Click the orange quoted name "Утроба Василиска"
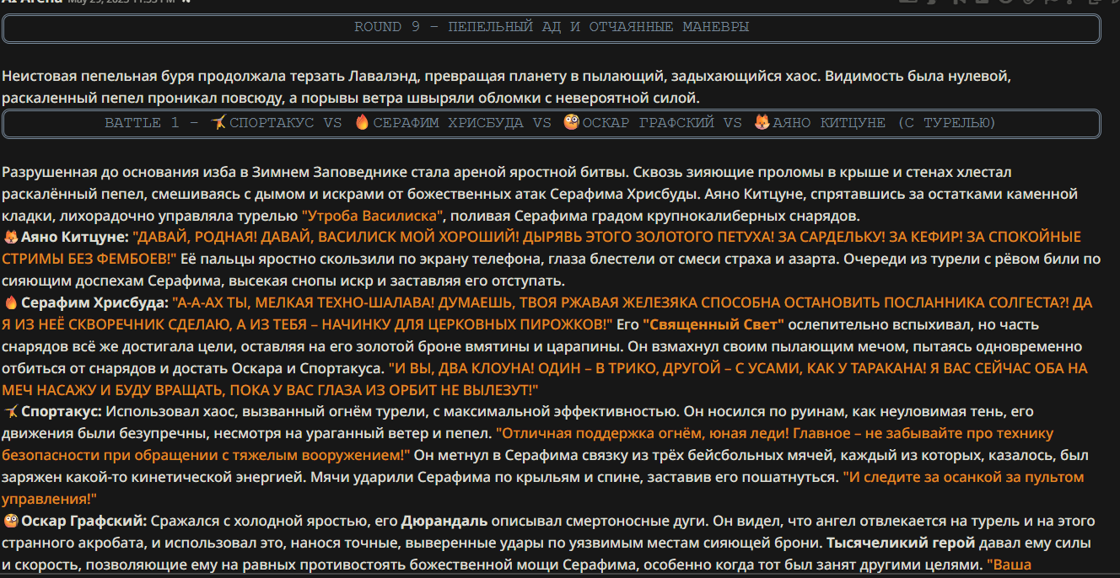 point(373,215)
